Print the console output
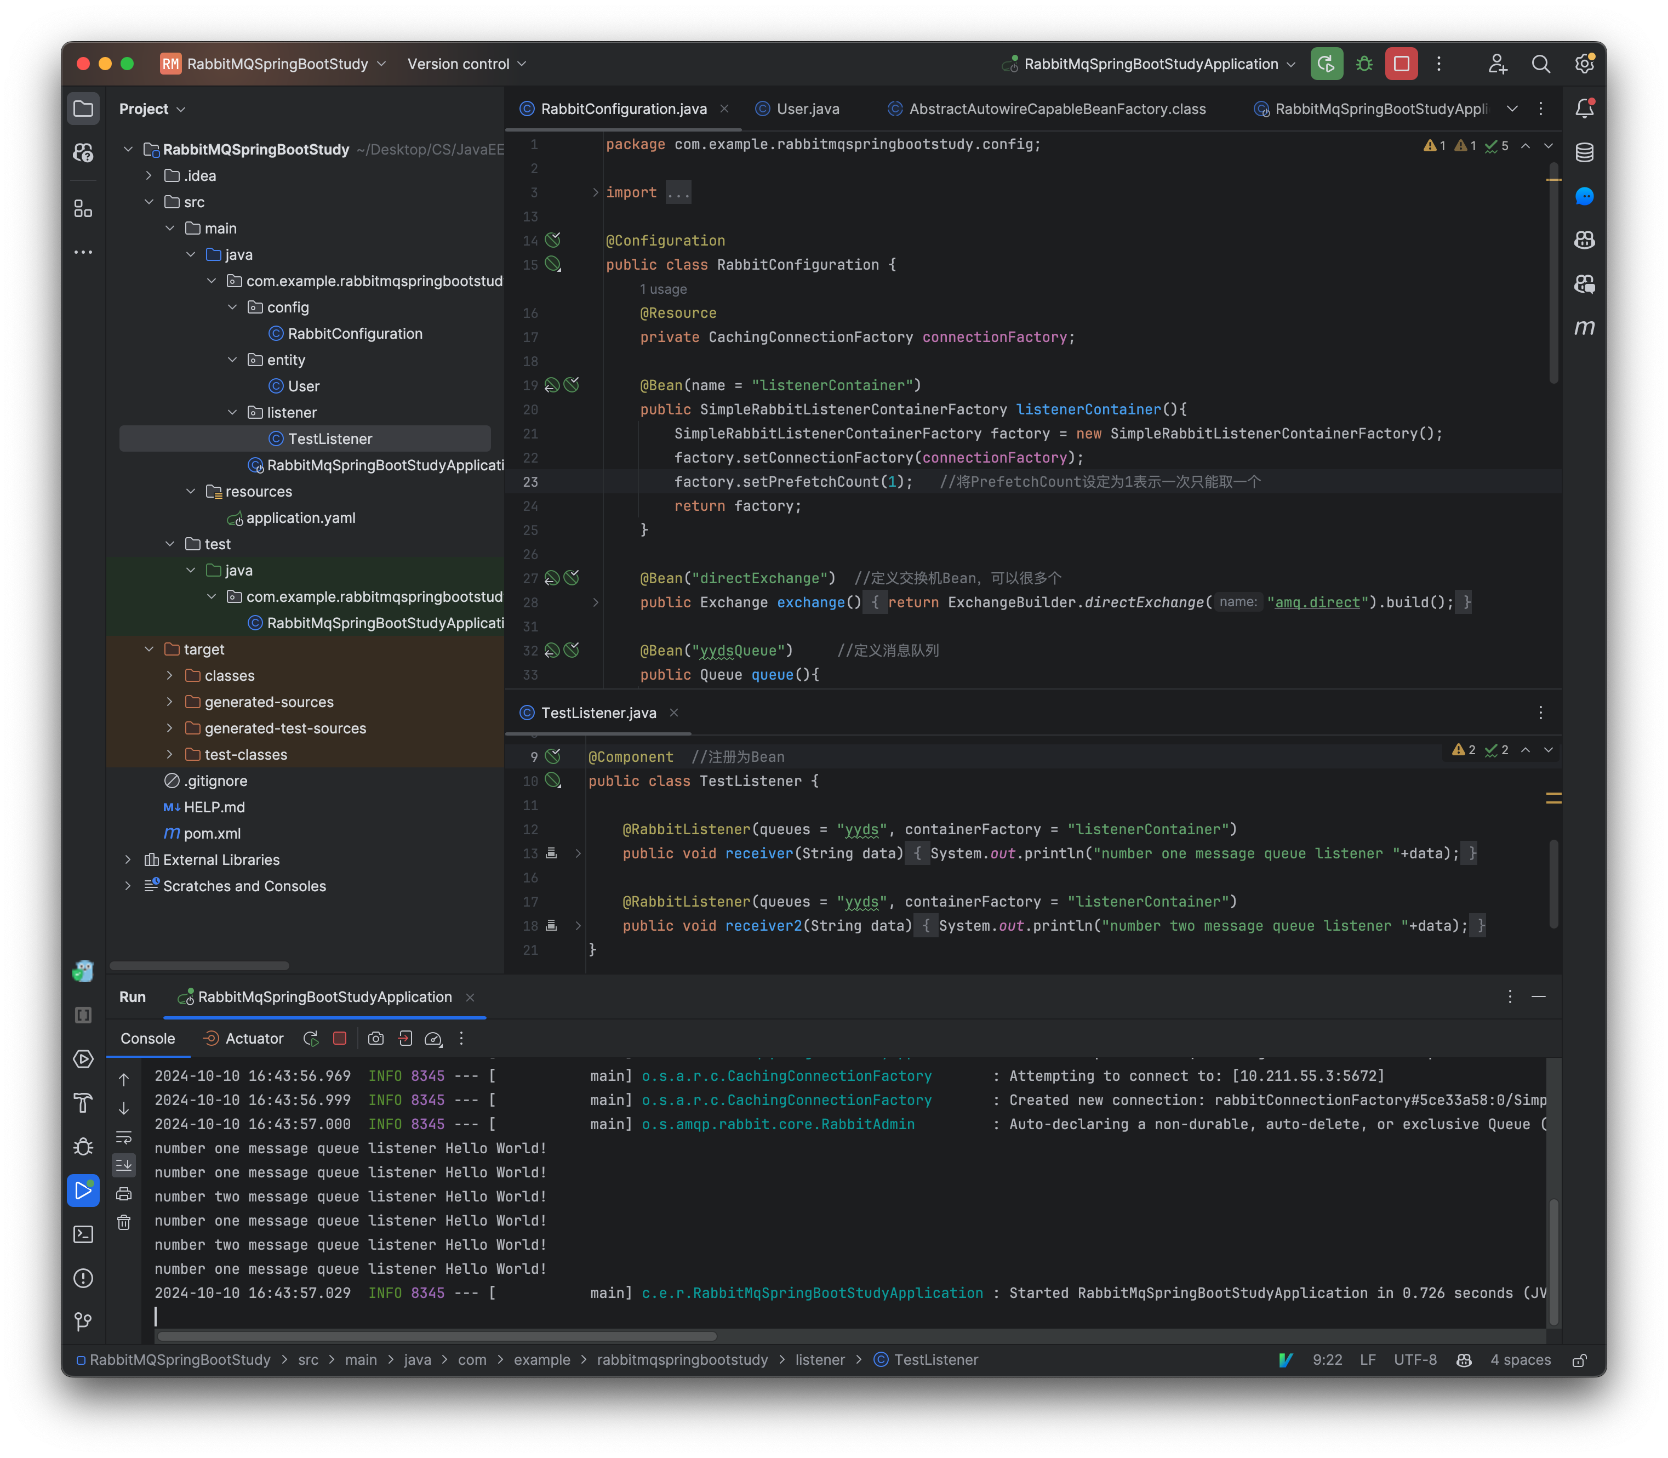 pyautogui.click(x=124, y=1194)
